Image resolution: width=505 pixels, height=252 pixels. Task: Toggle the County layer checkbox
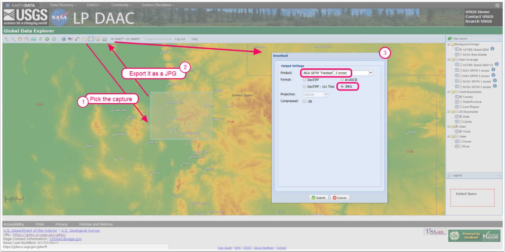[x=460, y=121]
